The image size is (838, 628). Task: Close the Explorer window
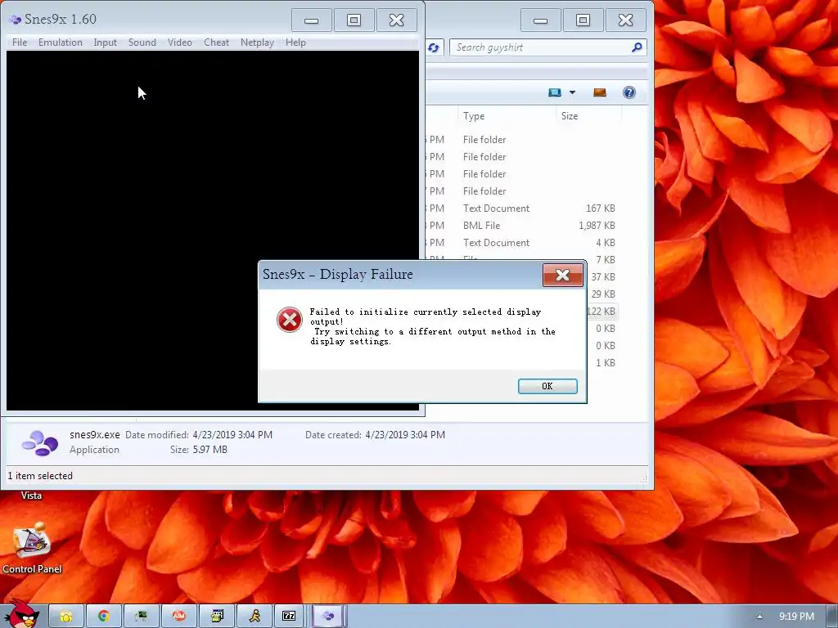626,20
